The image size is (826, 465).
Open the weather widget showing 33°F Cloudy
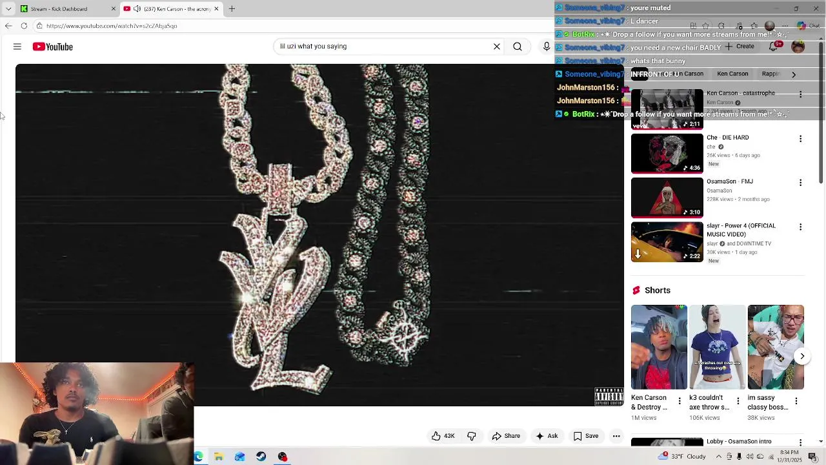coord(683,457)
